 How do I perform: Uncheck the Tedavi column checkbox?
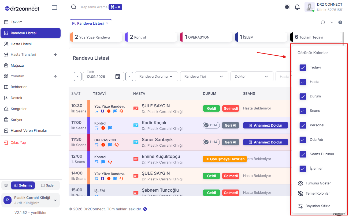(303, 67)
